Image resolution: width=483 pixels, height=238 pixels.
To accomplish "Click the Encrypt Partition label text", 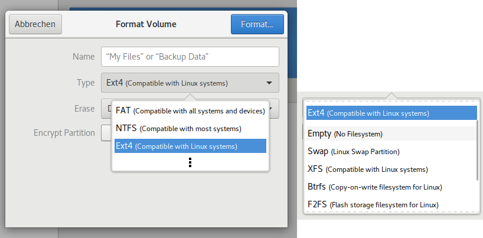I will coord(64,133).
